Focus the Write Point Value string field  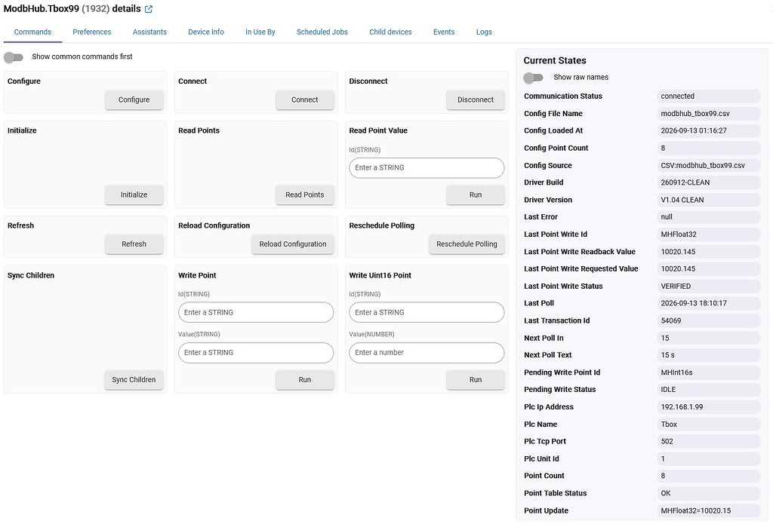[256, 353]
